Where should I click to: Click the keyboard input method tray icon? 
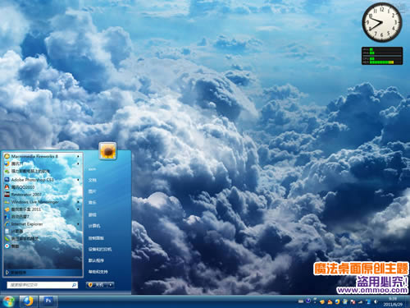coord(301,301)
